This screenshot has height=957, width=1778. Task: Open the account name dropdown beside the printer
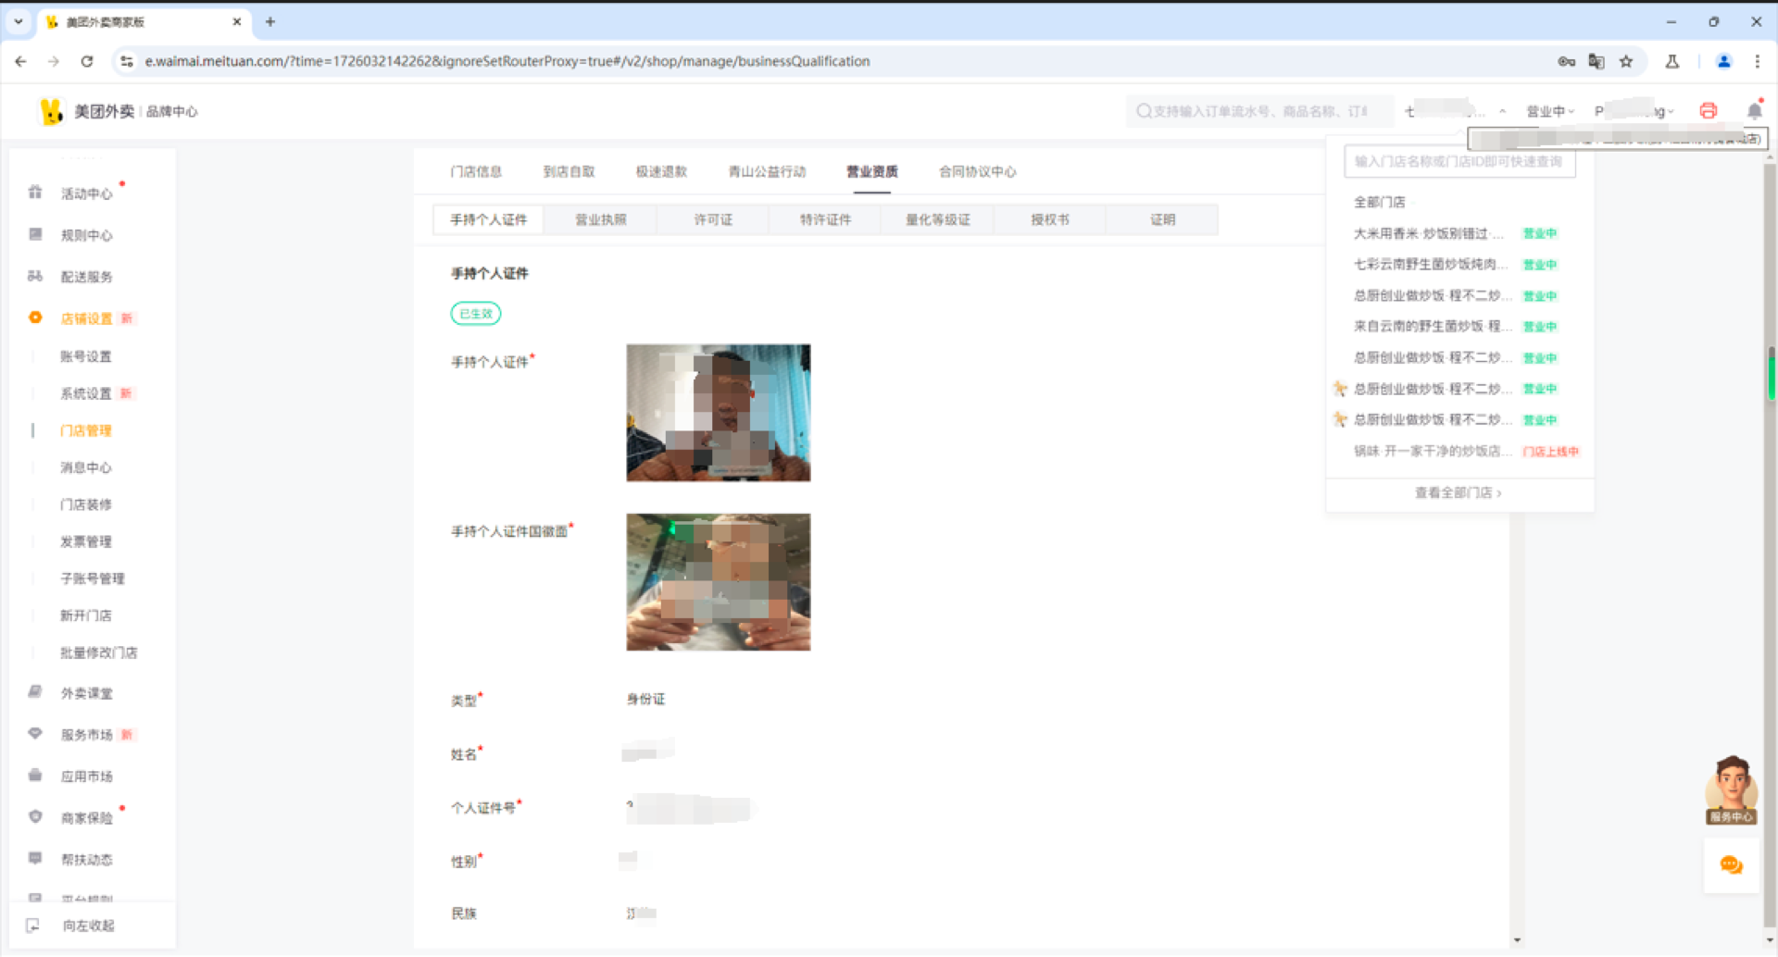click(x=1634, y=111)
